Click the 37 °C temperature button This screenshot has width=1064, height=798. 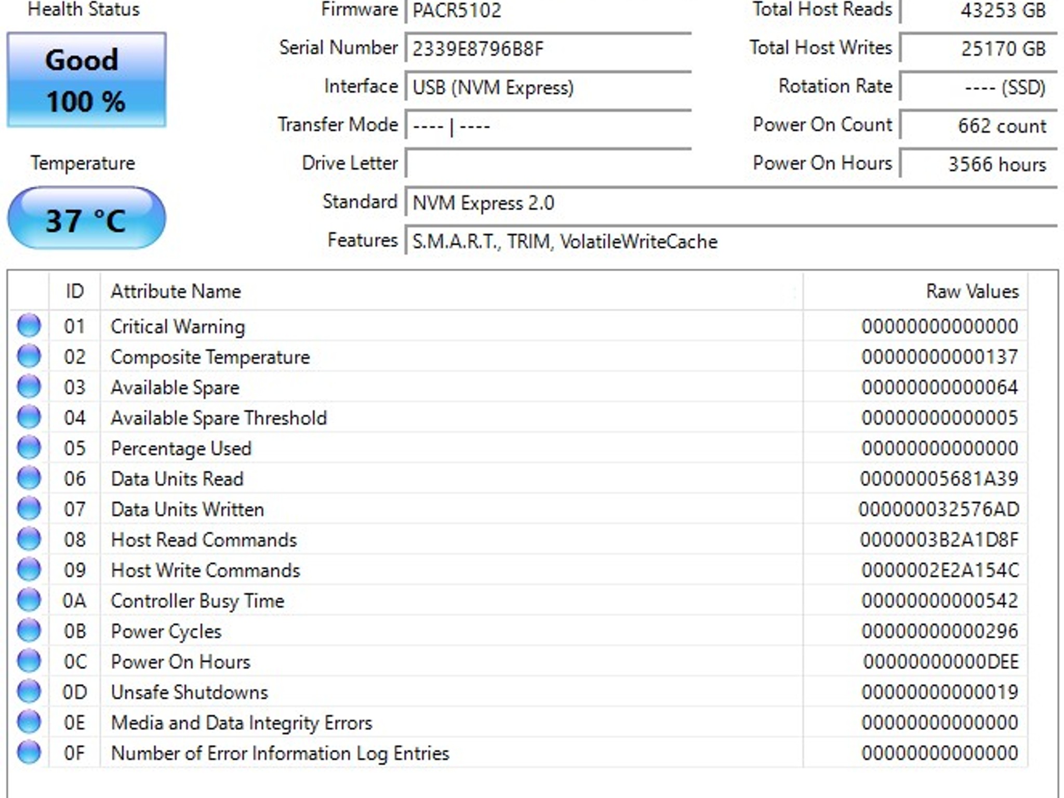click(87, 218)
